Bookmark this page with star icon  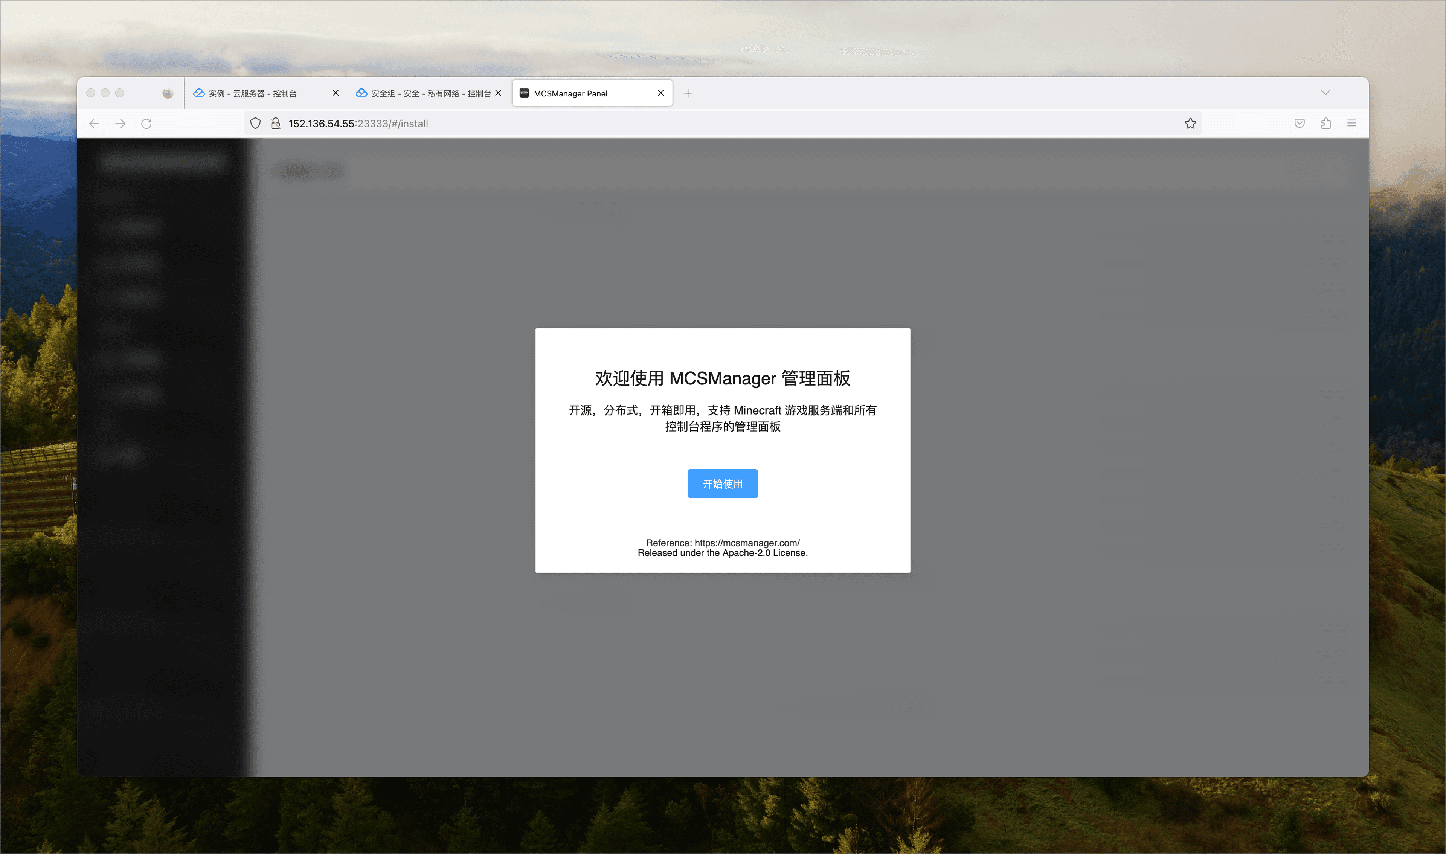[x=1190, y=123]
